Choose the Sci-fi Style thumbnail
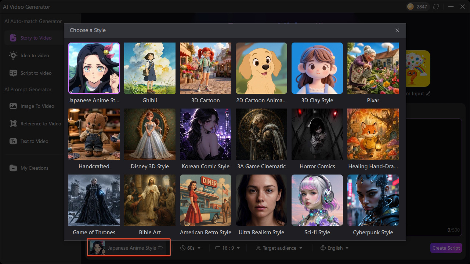Viewport: 470px width, 264px height. (x=317, y=200)
